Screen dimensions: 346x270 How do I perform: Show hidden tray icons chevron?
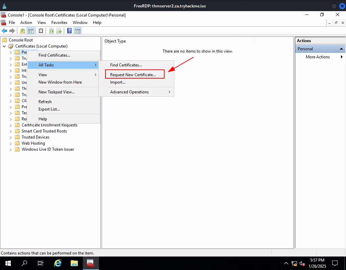pyautogui.click(x=286, y=263)
